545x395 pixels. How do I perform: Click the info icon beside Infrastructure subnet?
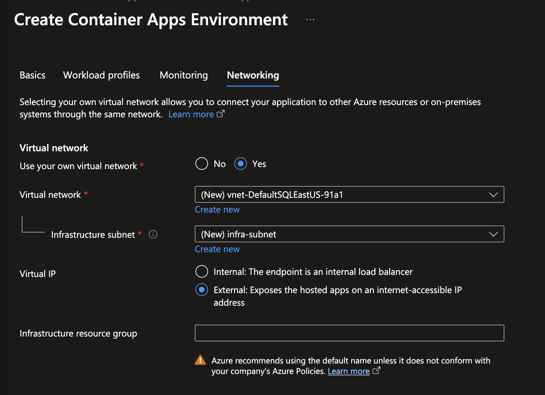[153, 234]
